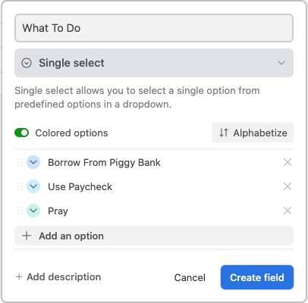Open color picker for Pray option
The height and width of the screenshot is (303, 308).
pos(33,211)
